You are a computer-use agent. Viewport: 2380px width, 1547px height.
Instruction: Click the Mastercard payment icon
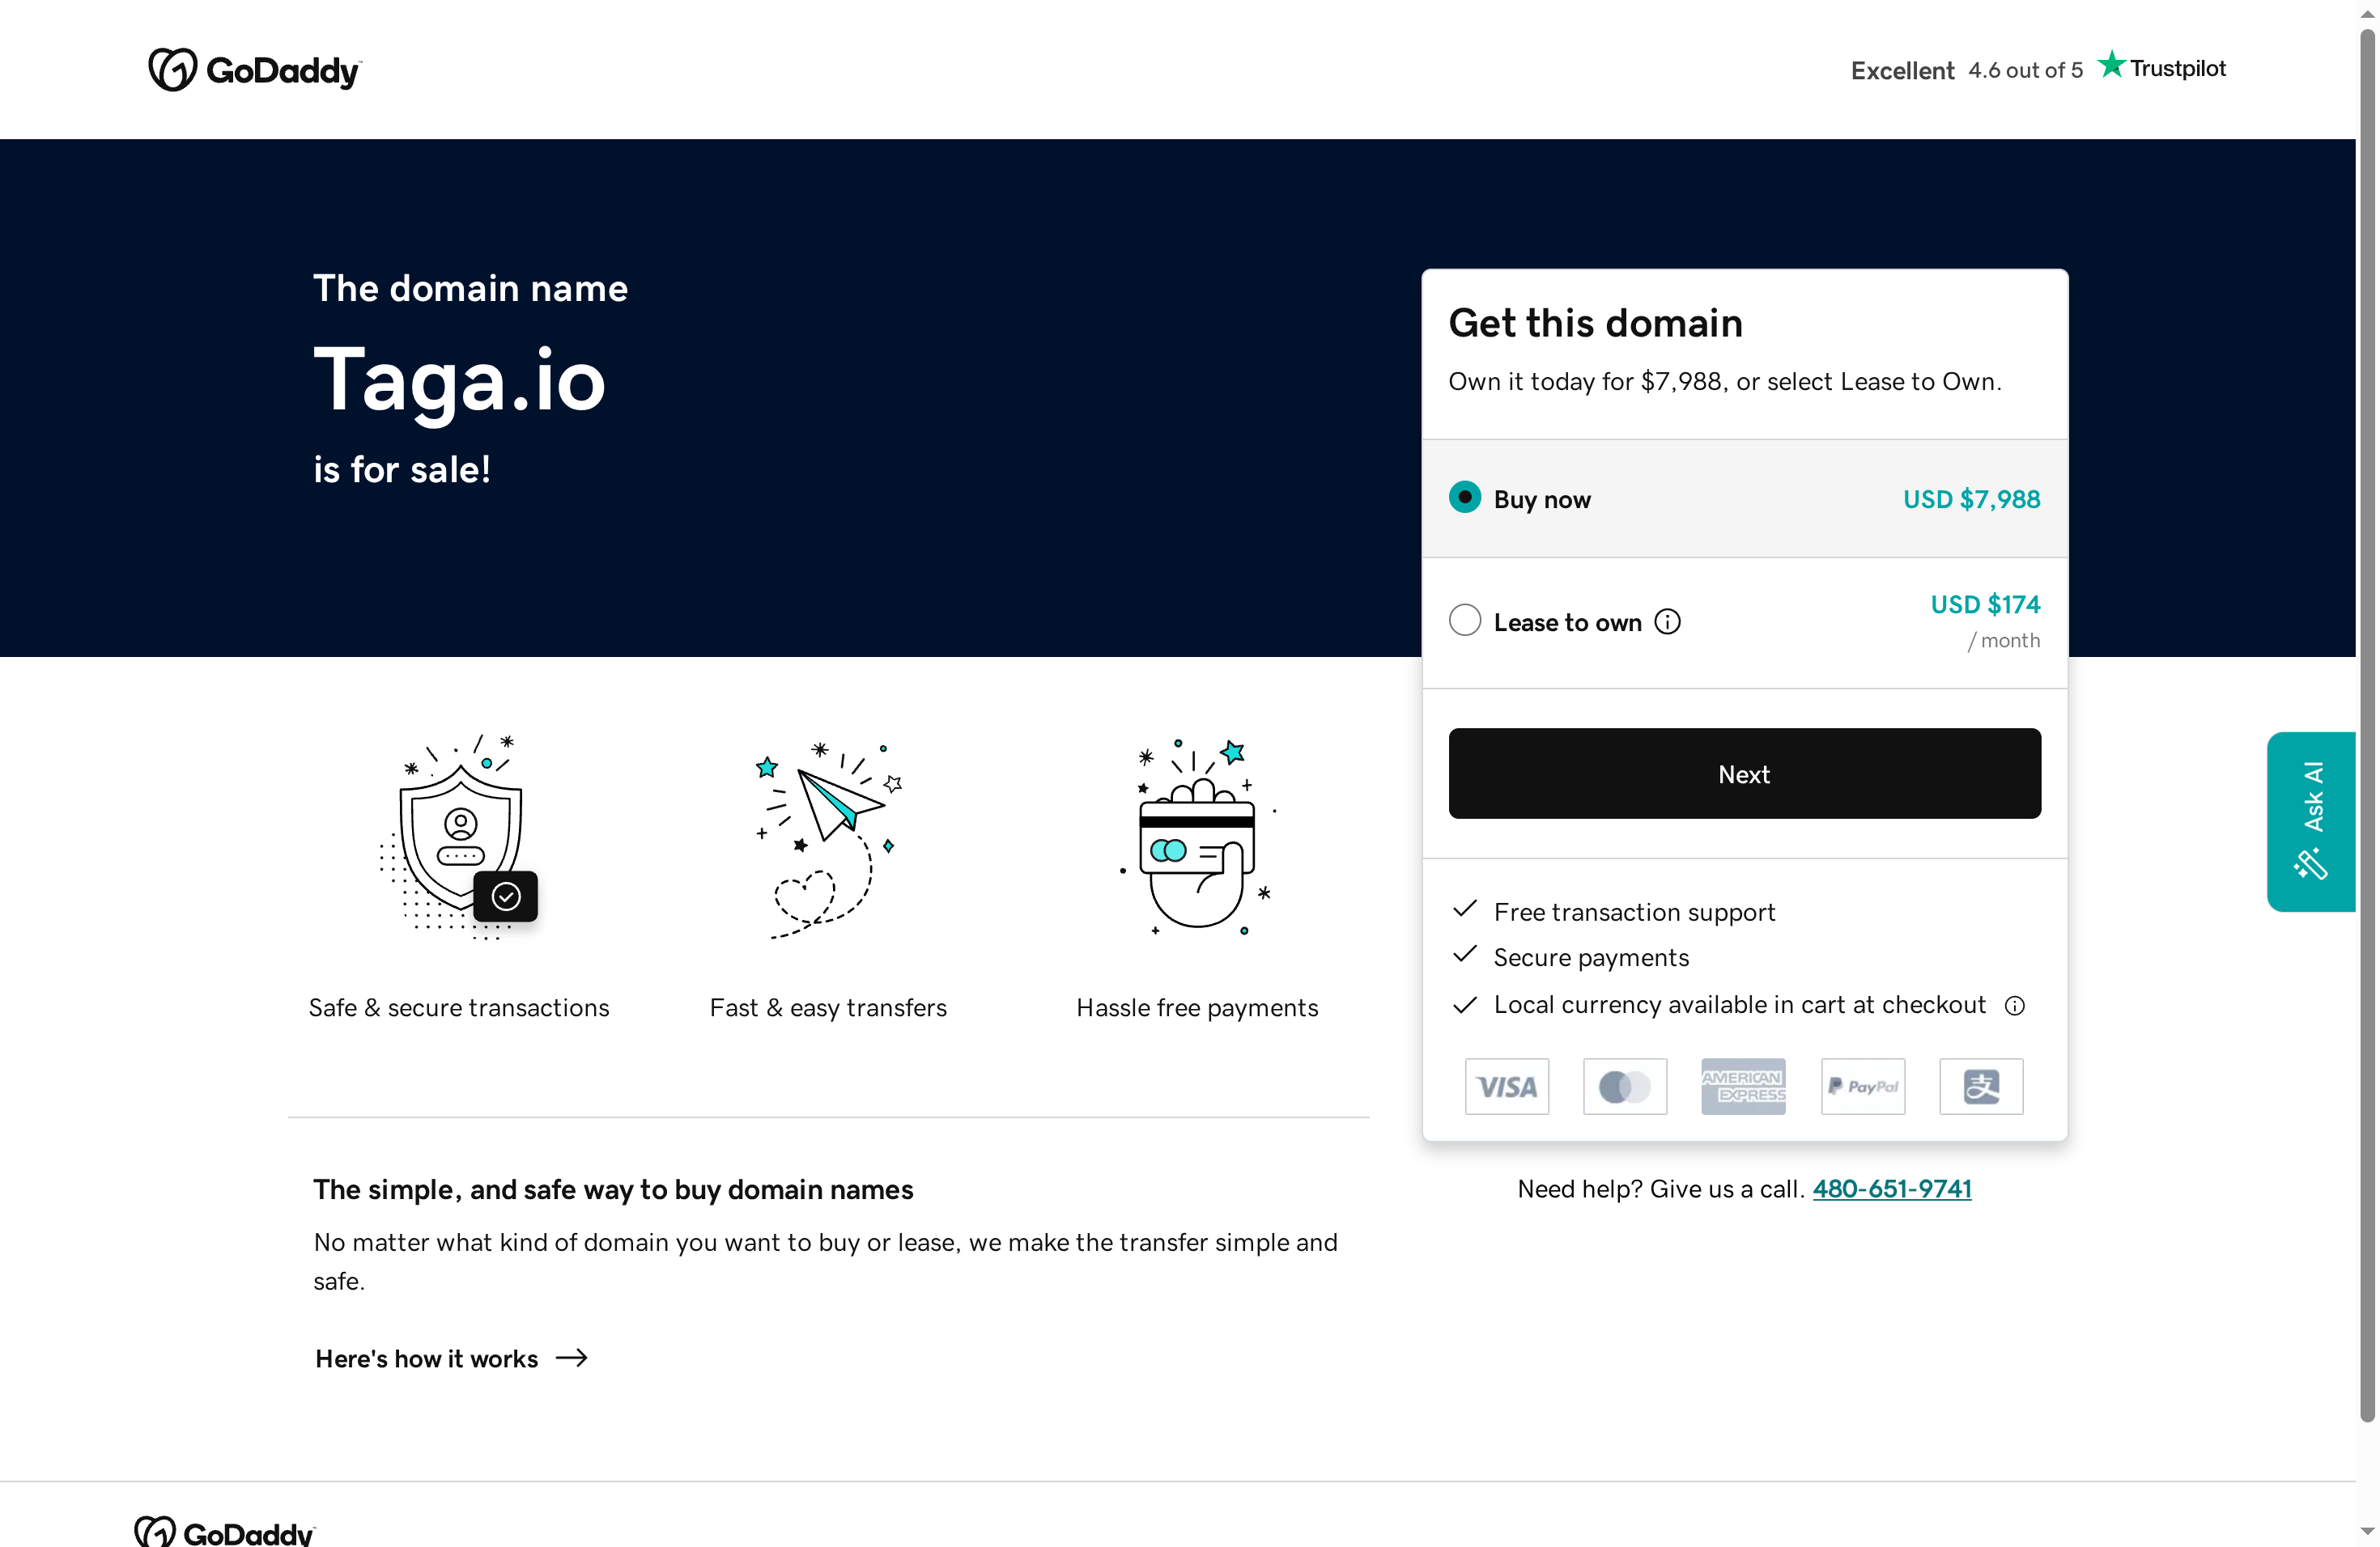coord(1624,1087)
